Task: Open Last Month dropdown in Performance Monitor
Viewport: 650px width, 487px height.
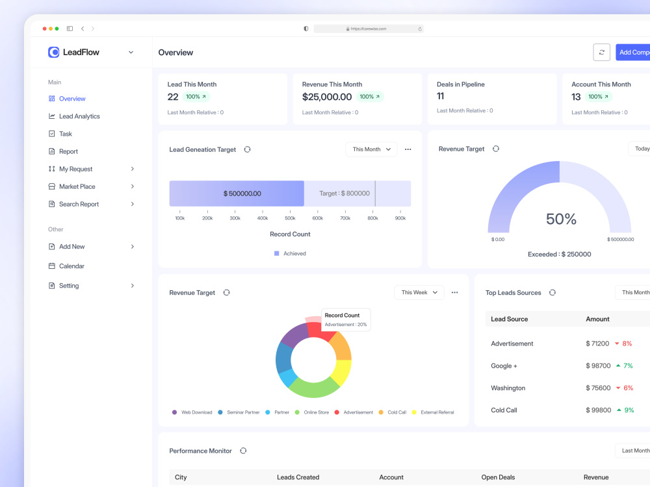Action: [x=633, y=451]
